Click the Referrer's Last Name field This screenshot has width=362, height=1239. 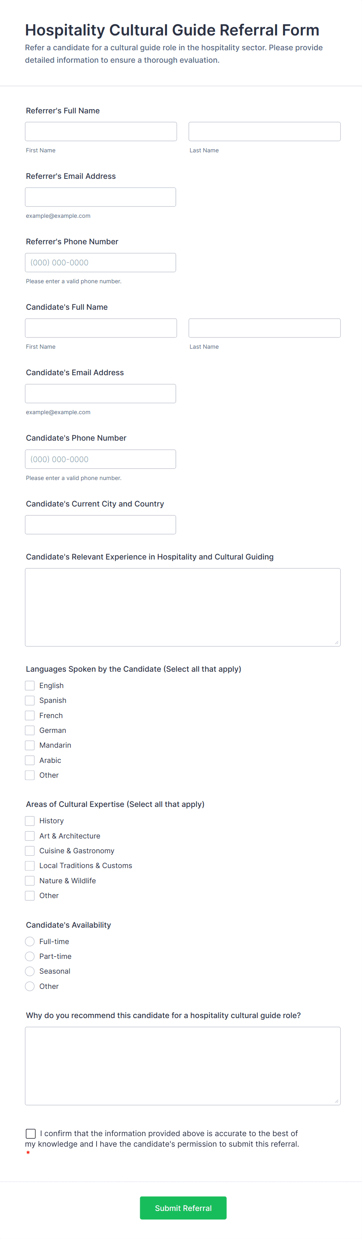pos(264,131)
